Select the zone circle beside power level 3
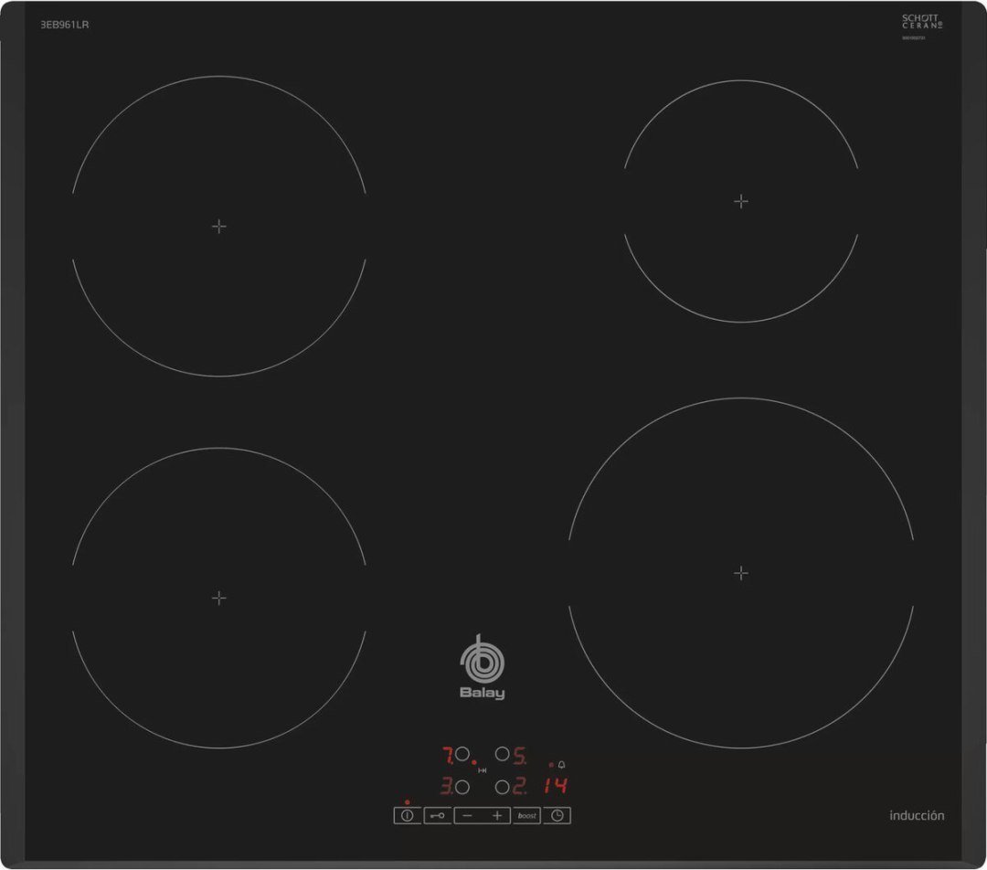Viewport: 987px width, 870px height. (x=462, y=787)
